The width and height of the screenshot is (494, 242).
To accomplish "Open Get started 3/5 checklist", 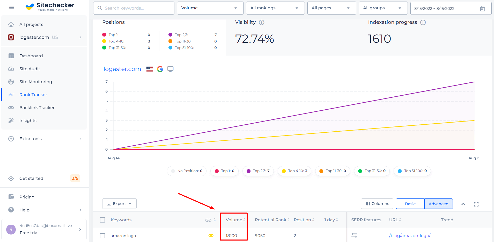I will pyautogui.click(x=44, y=178).
